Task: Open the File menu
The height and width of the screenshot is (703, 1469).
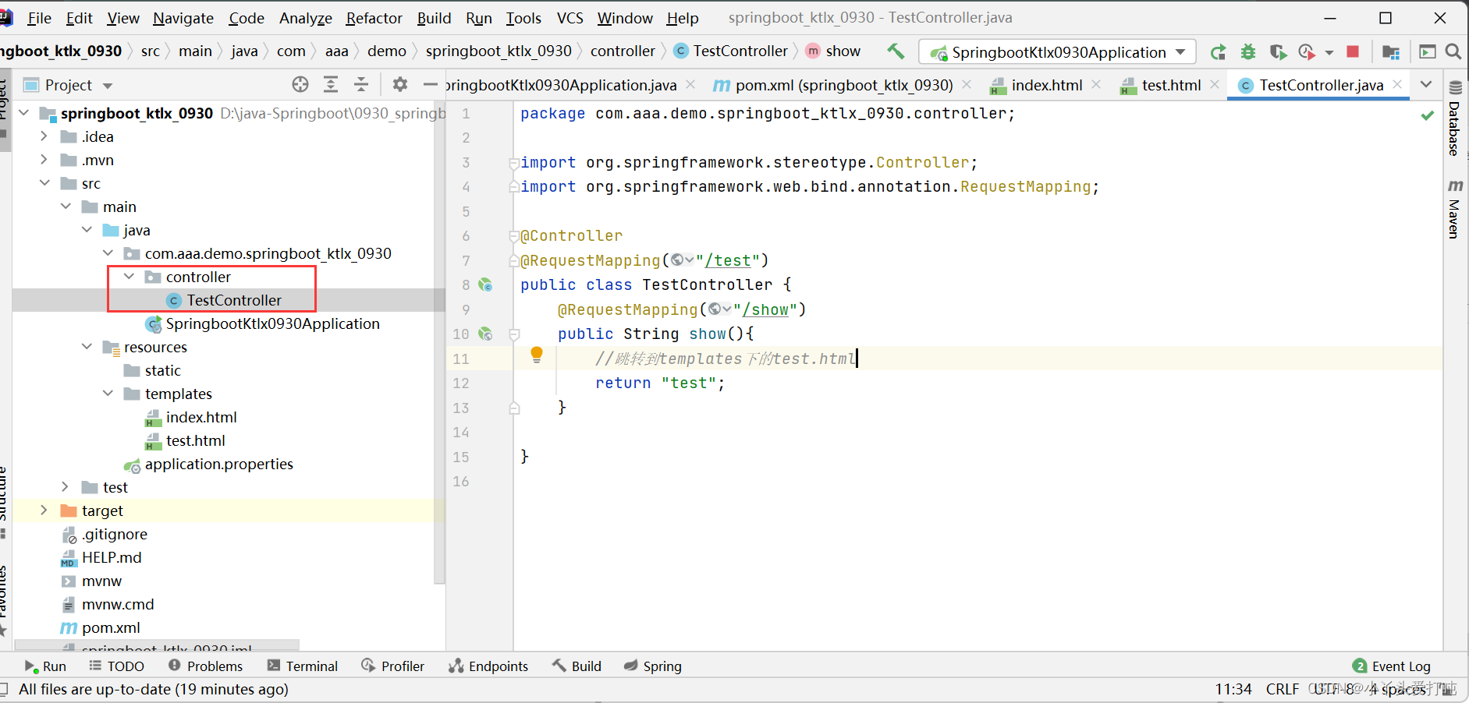Action: 39,18
